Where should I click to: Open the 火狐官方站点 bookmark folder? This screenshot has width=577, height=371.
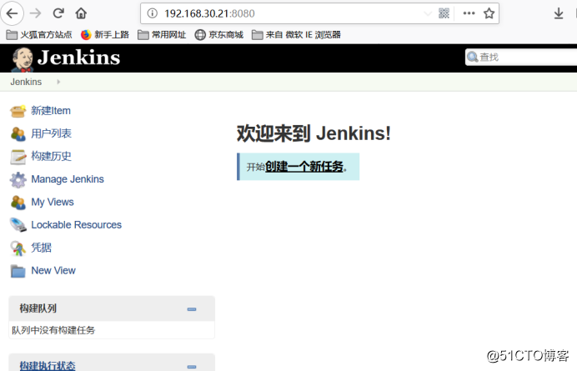coord(39,34)
